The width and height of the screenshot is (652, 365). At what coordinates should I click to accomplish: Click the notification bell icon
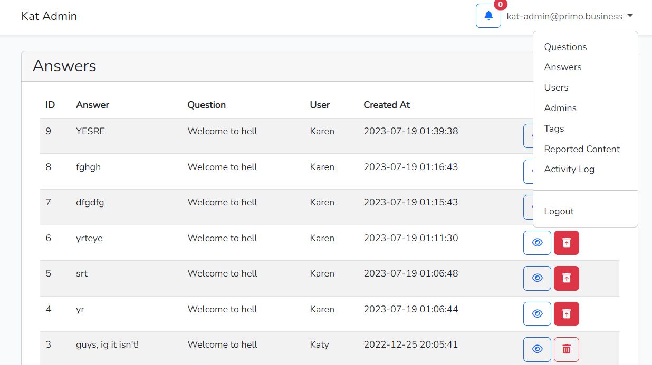point(488,16)
